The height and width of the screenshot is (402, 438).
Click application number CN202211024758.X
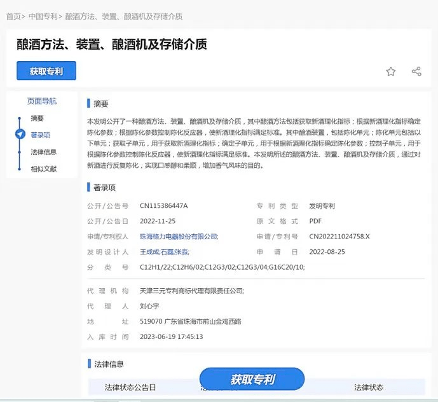pos(339,237)
